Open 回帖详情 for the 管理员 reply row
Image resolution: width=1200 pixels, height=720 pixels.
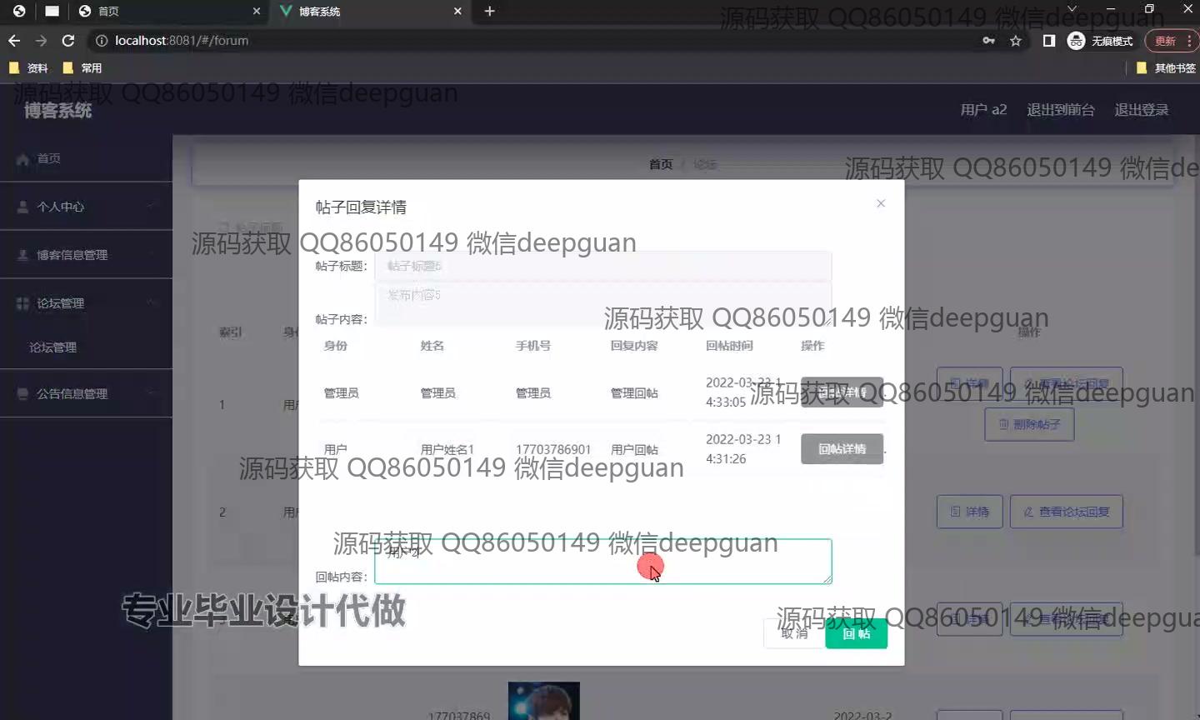(x=842, y=392)
